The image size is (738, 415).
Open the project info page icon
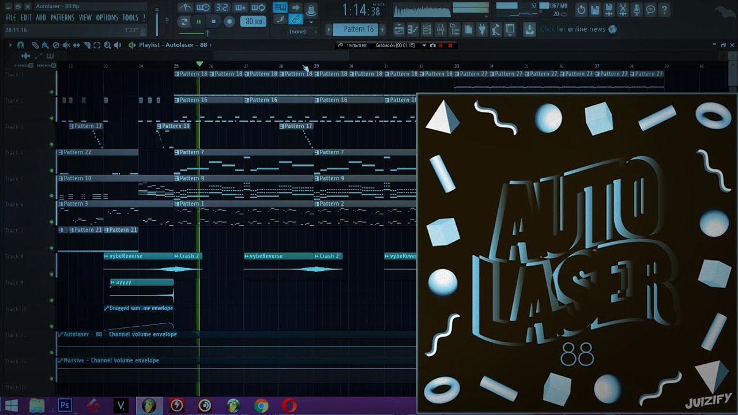click(468, 29)
